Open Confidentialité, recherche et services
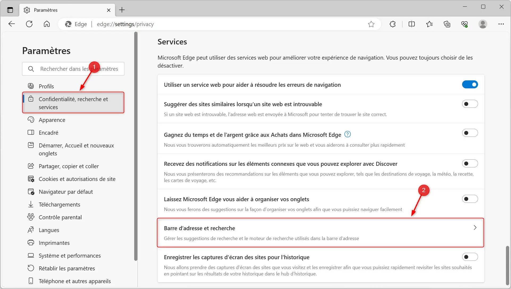This screenshot has width=511, height=289. (x=73, y=103)
